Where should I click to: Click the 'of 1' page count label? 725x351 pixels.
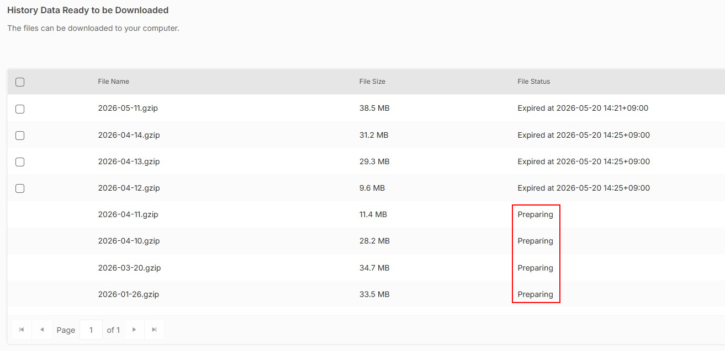pos(113,330)
